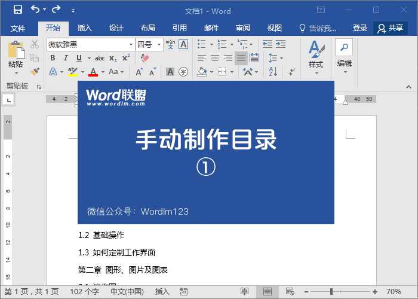Viewport: 418px width, 299px height.
Task: Click the Line Spacing icon
Action: [273, 58]
